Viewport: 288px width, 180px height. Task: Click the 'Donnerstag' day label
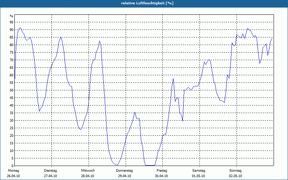coord(124,171)
